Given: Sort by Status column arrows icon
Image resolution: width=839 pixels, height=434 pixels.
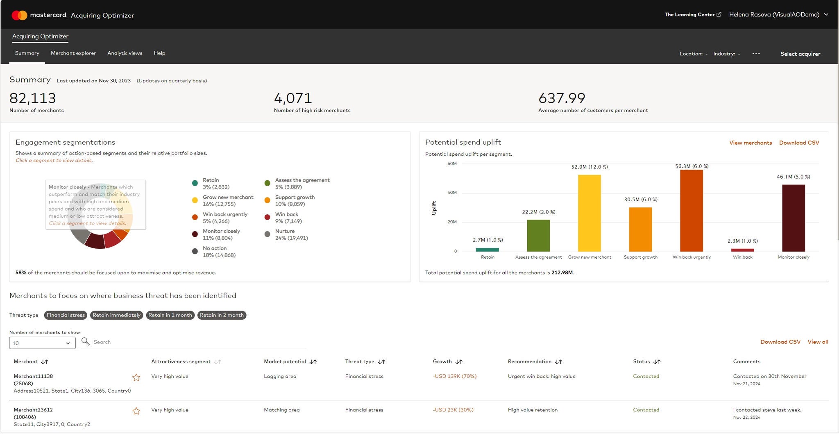Looking at the screenshot, I should (x=657, y=362).
